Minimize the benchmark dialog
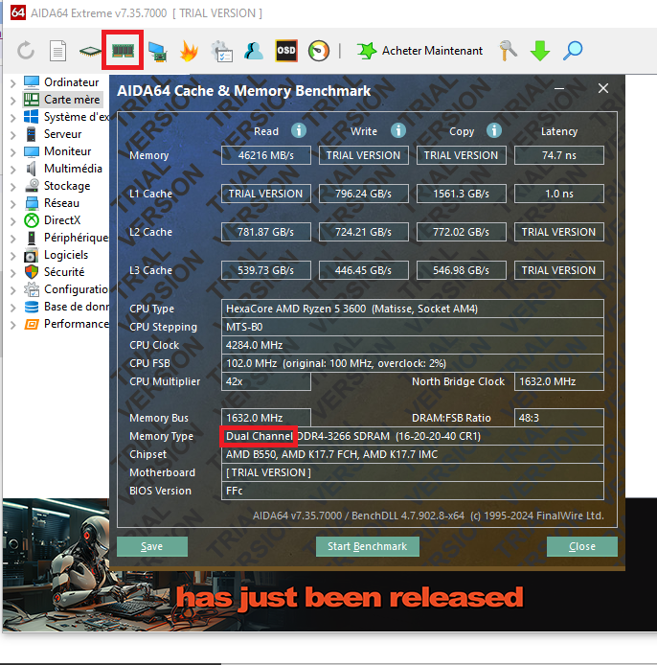 pyautogui.click(x=559, y=89)
